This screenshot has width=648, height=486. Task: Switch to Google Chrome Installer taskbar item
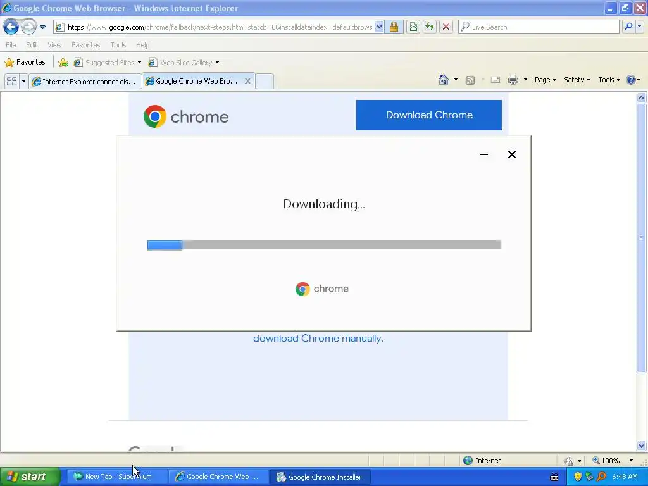coord(320,477)
